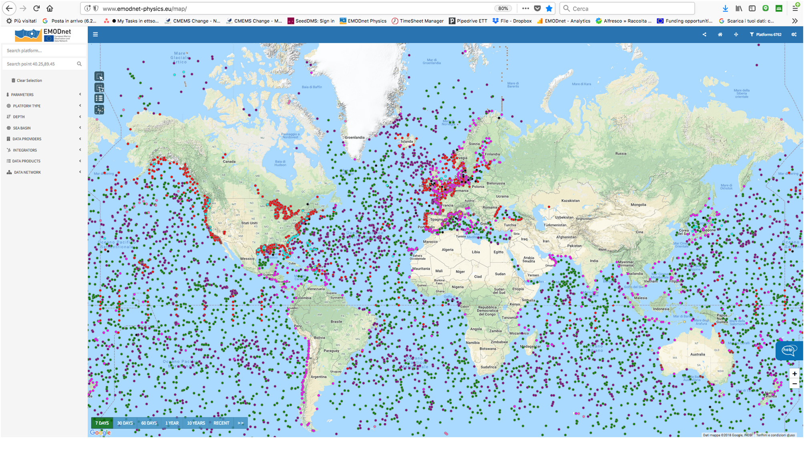Open the DATA NETWORK menu item
This screenshot has height=450, width=804.
(27, 172)
